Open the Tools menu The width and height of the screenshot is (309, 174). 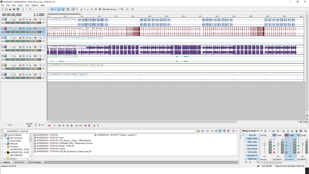[x=27, y=5]
